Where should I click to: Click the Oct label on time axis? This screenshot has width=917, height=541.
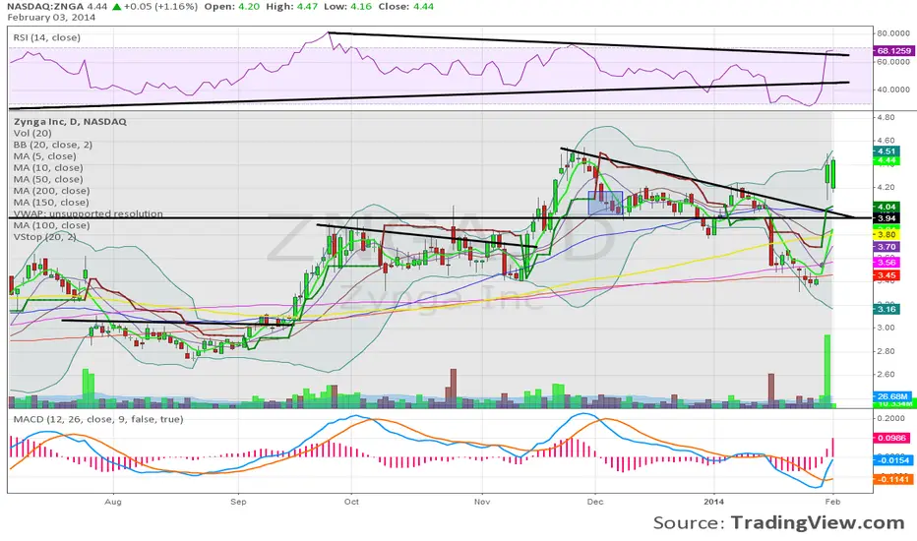351,502
